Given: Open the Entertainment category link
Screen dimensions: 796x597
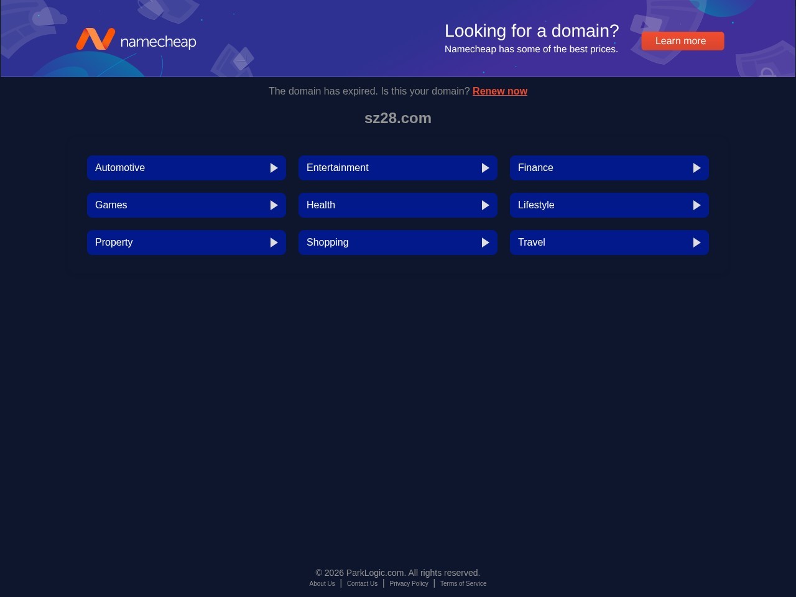Looking at the screenshot, I should coord(398,168).
